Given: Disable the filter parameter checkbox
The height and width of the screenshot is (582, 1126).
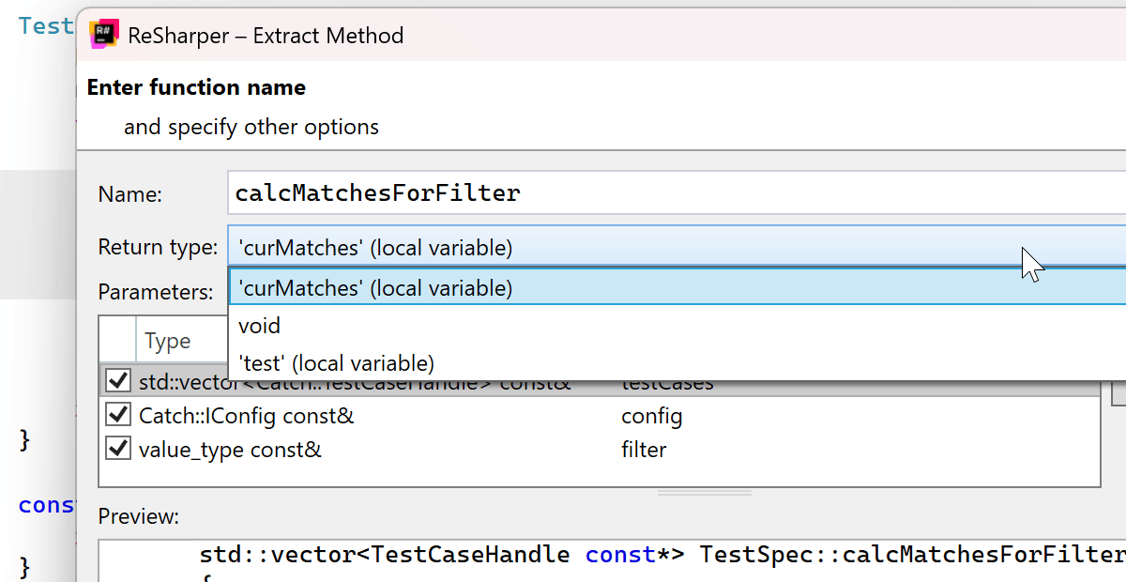Looking at the screenshot, I should point(118,450).
